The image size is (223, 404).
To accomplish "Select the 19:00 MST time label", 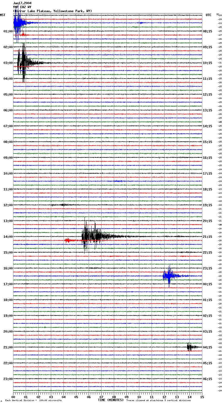I will 8,316.
